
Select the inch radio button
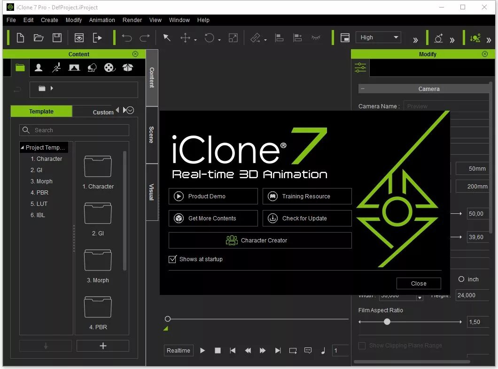pos(461,279)
